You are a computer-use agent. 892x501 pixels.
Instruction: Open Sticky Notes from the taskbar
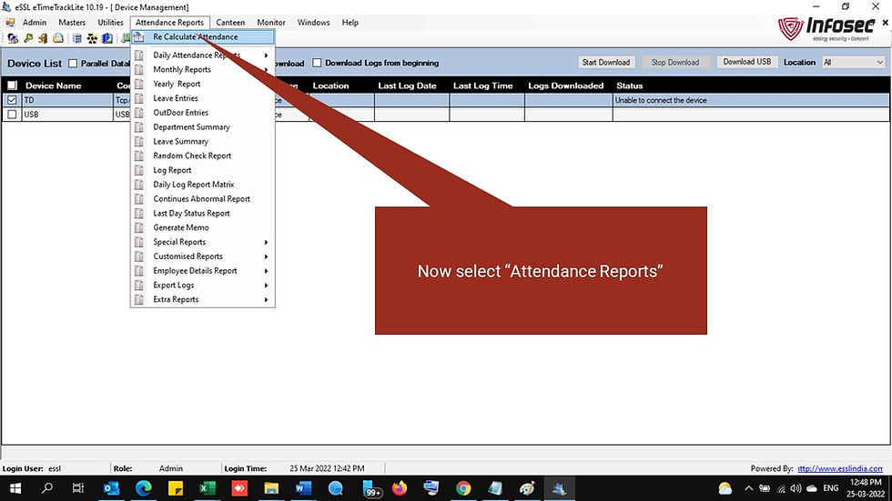[175, 488]
